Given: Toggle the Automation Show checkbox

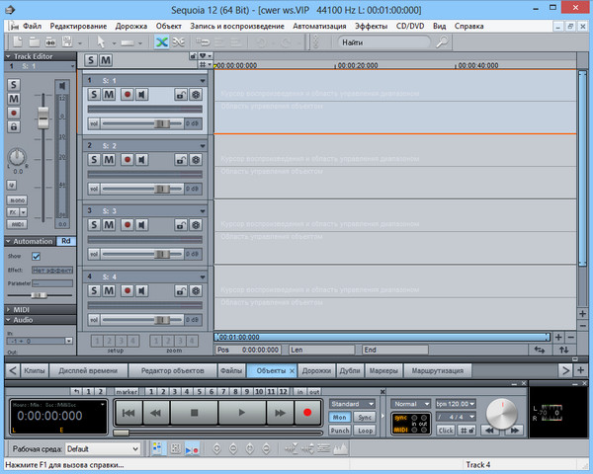Looking at the screenshot, I should 37,256.
